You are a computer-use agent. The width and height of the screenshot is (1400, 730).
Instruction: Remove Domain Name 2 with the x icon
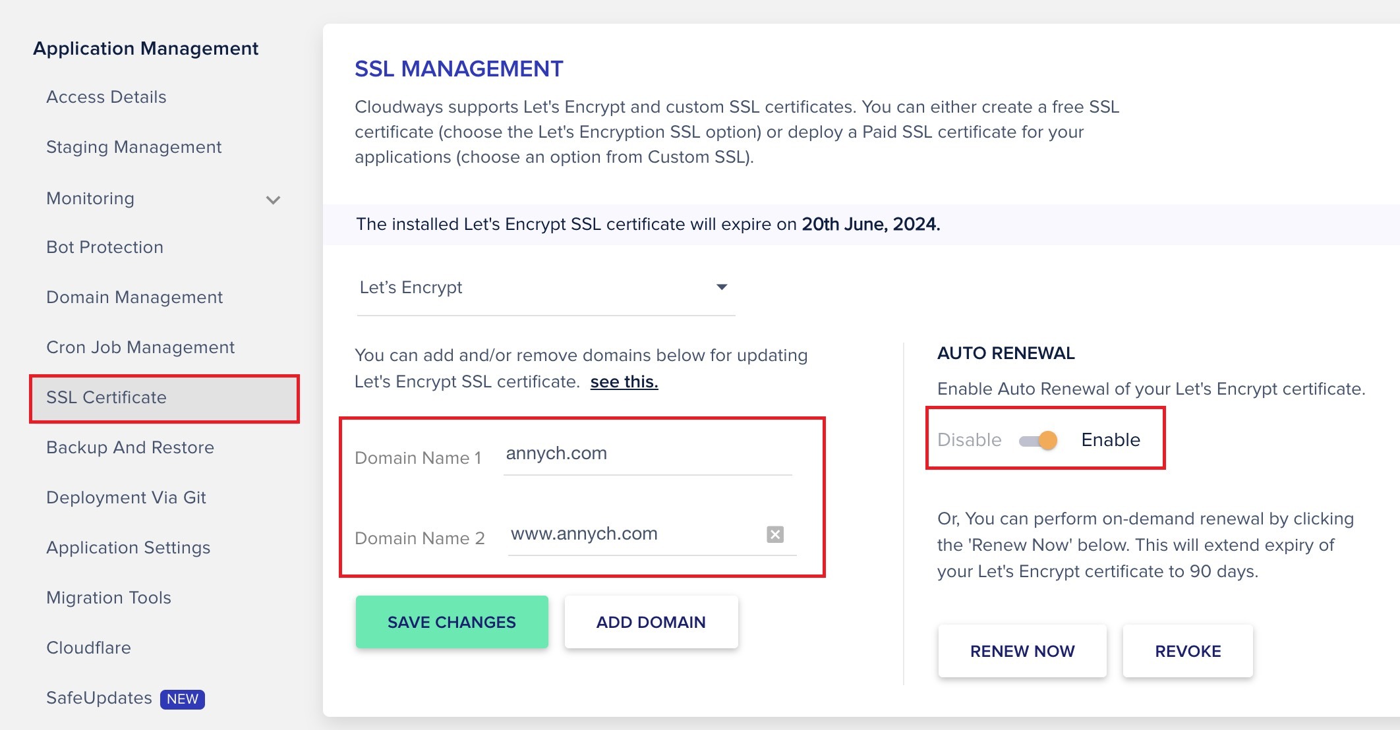click(x=775, y=534)
